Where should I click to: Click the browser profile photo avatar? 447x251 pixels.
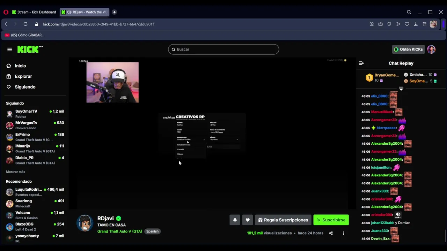pyautogui.click(x=433, y=24)
